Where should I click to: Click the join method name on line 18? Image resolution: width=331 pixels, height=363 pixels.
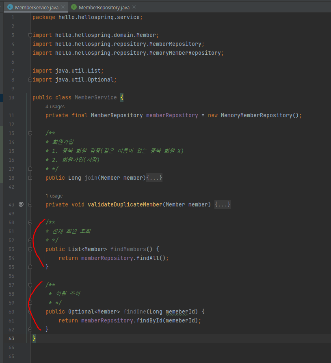(x=91, y=178)
